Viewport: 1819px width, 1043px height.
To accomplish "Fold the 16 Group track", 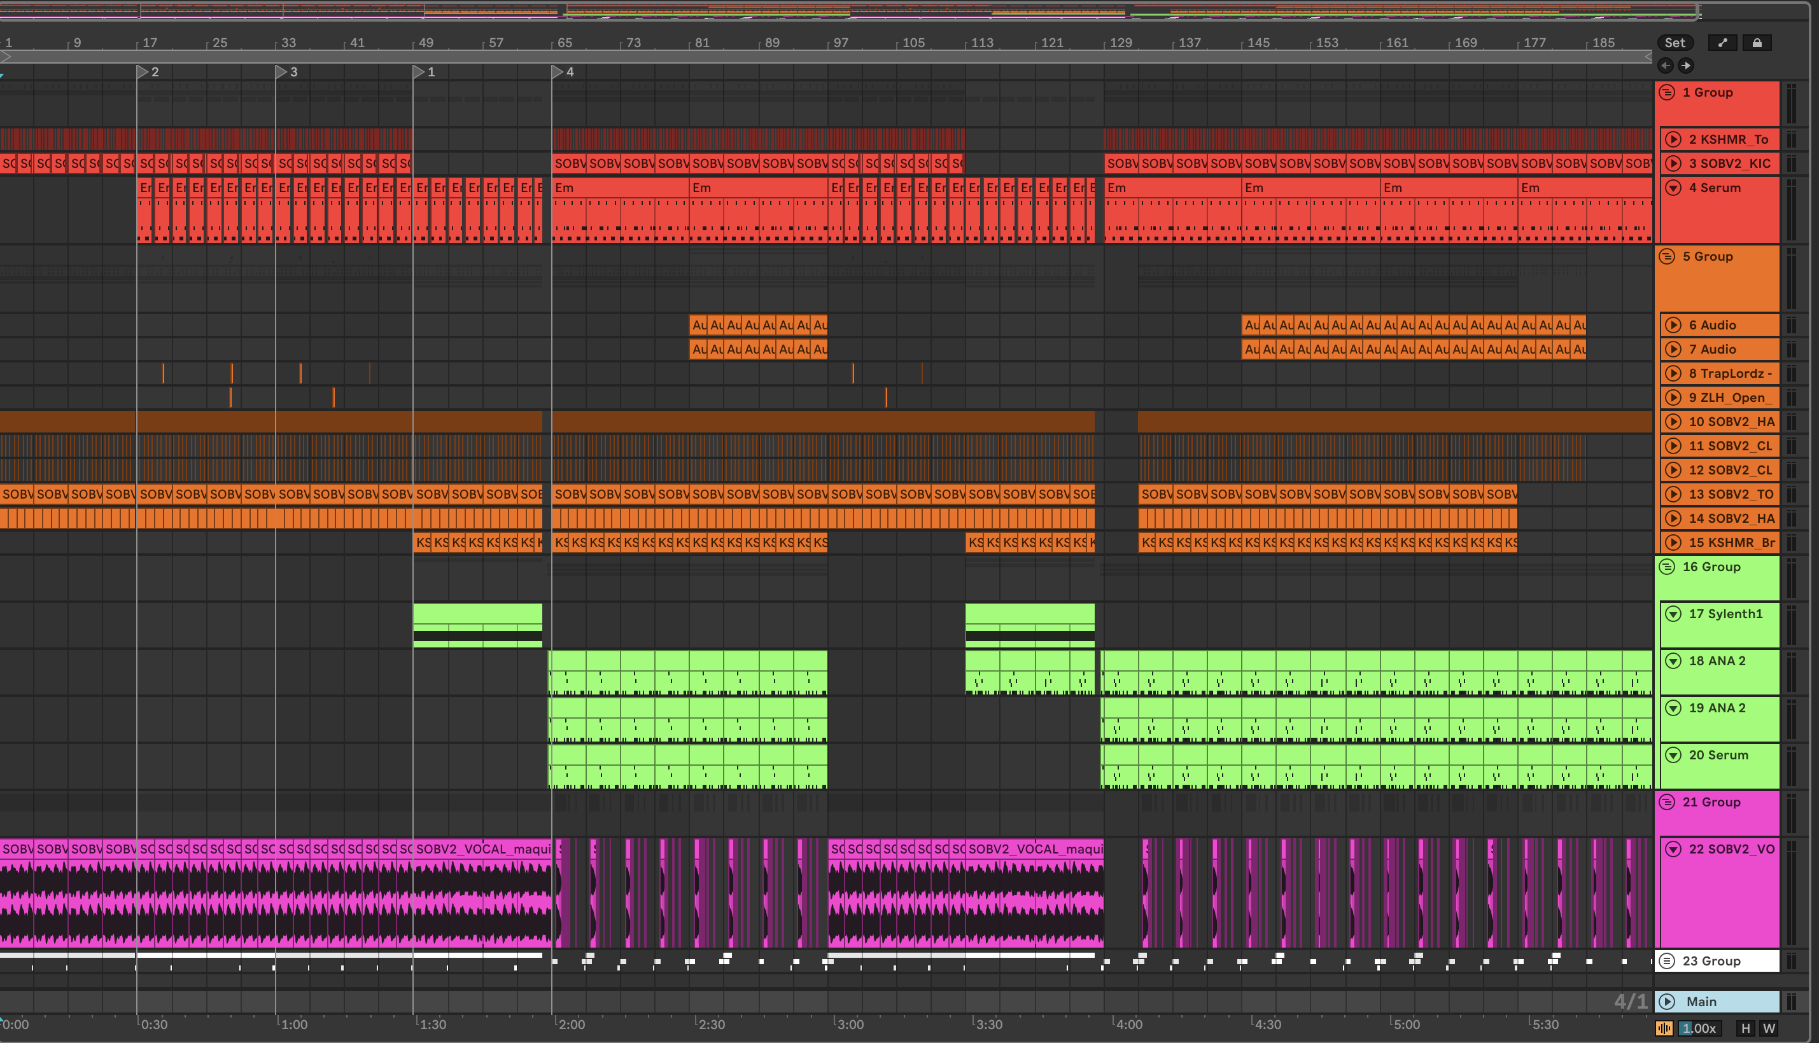I will [x=1667, y=567].
